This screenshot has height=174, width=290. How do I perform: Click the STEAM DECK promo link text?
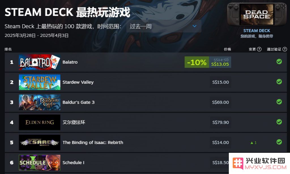click(x=257, y=31)
